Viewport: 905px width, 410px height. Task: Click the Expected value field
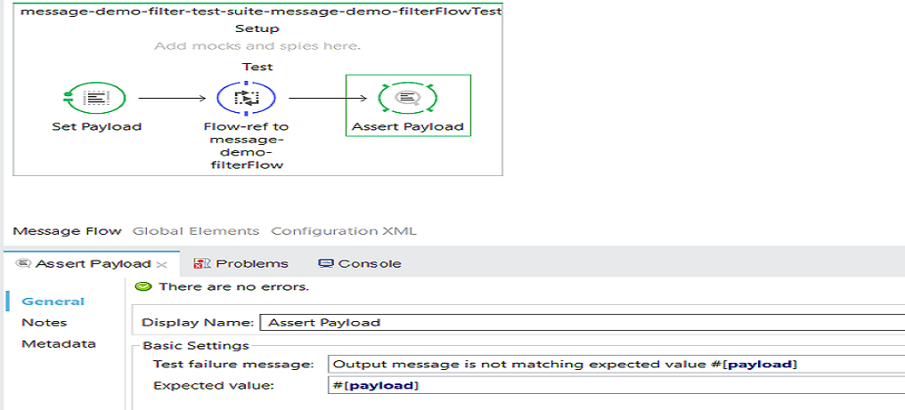(x=615, y=386)
